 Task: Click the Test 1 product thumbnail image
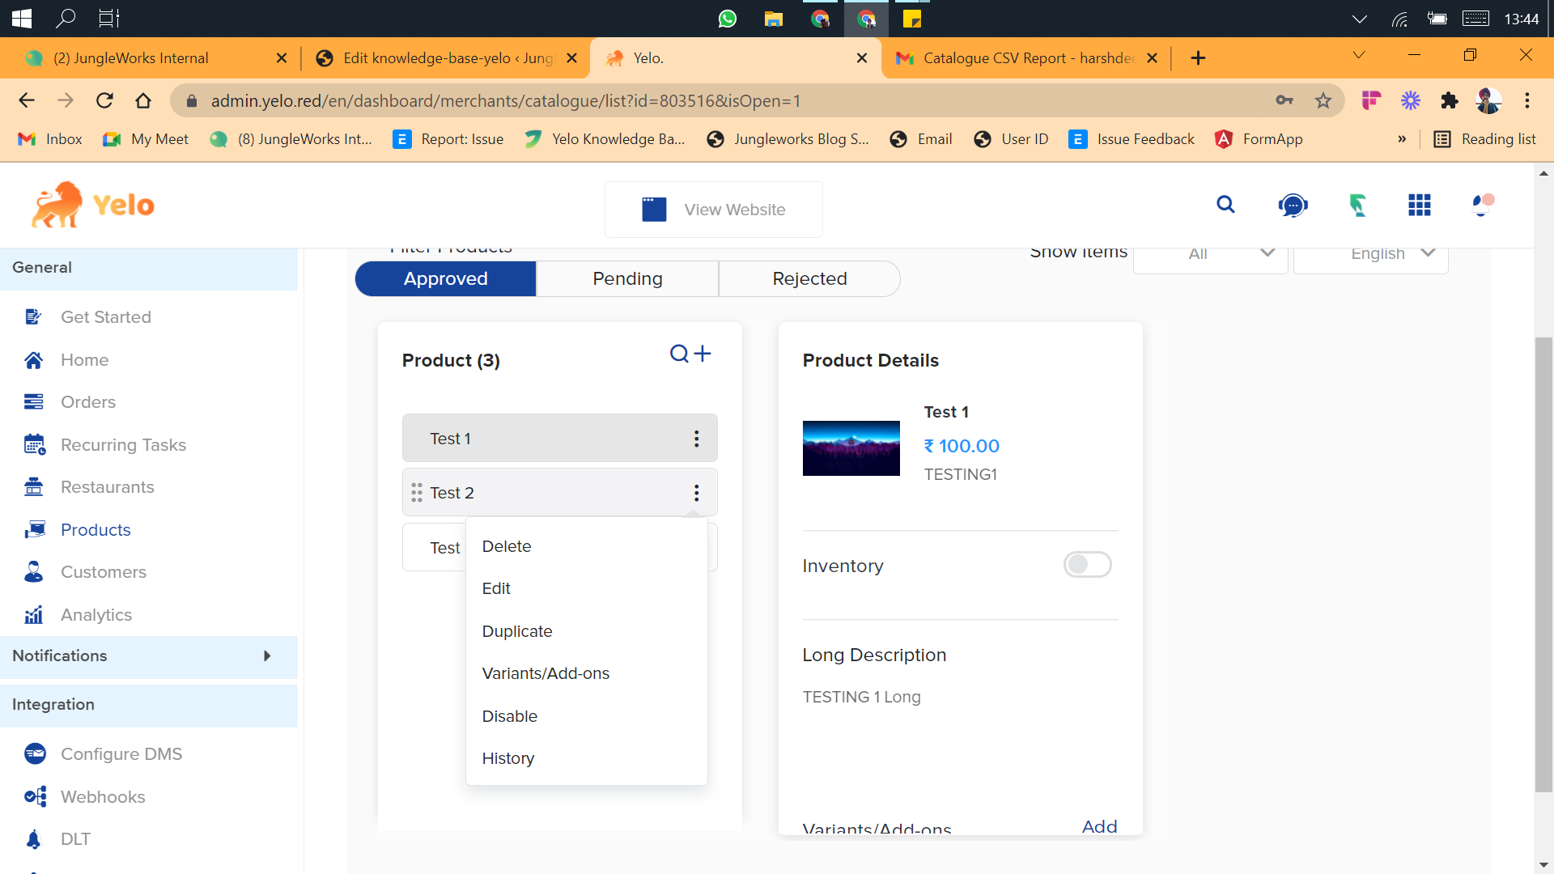click(x=851, y=448)
